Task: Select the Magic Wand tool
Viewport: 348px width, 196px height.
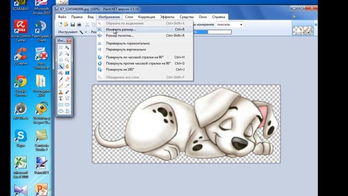Action: (x=60, y=66)
